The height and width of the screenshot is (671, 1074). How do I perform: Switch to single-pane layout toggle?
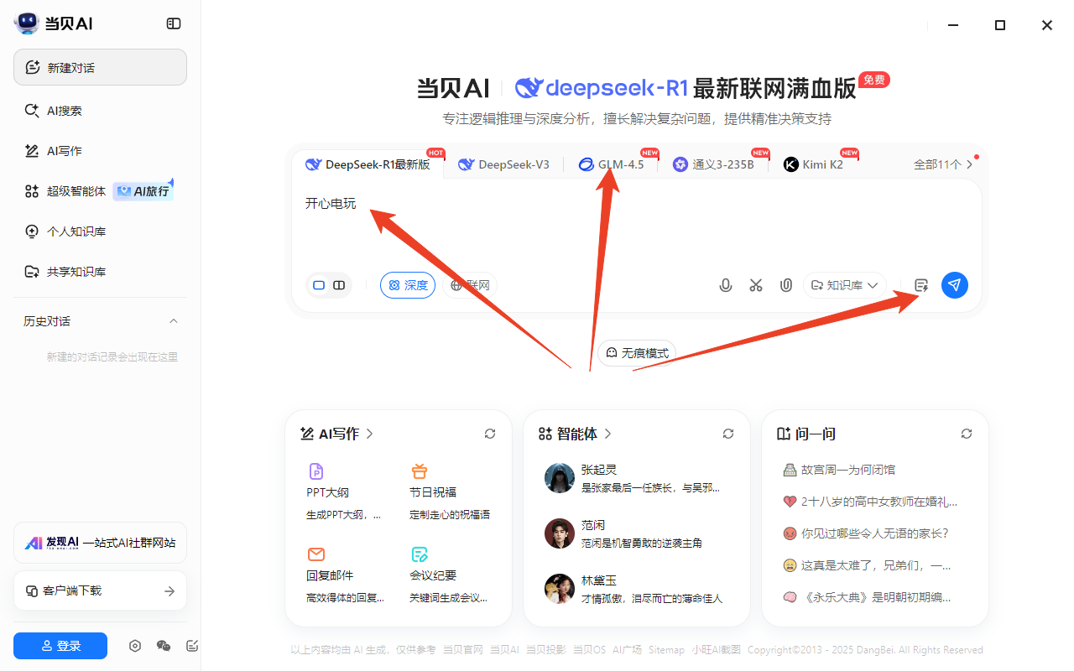[x=319, y=285]
